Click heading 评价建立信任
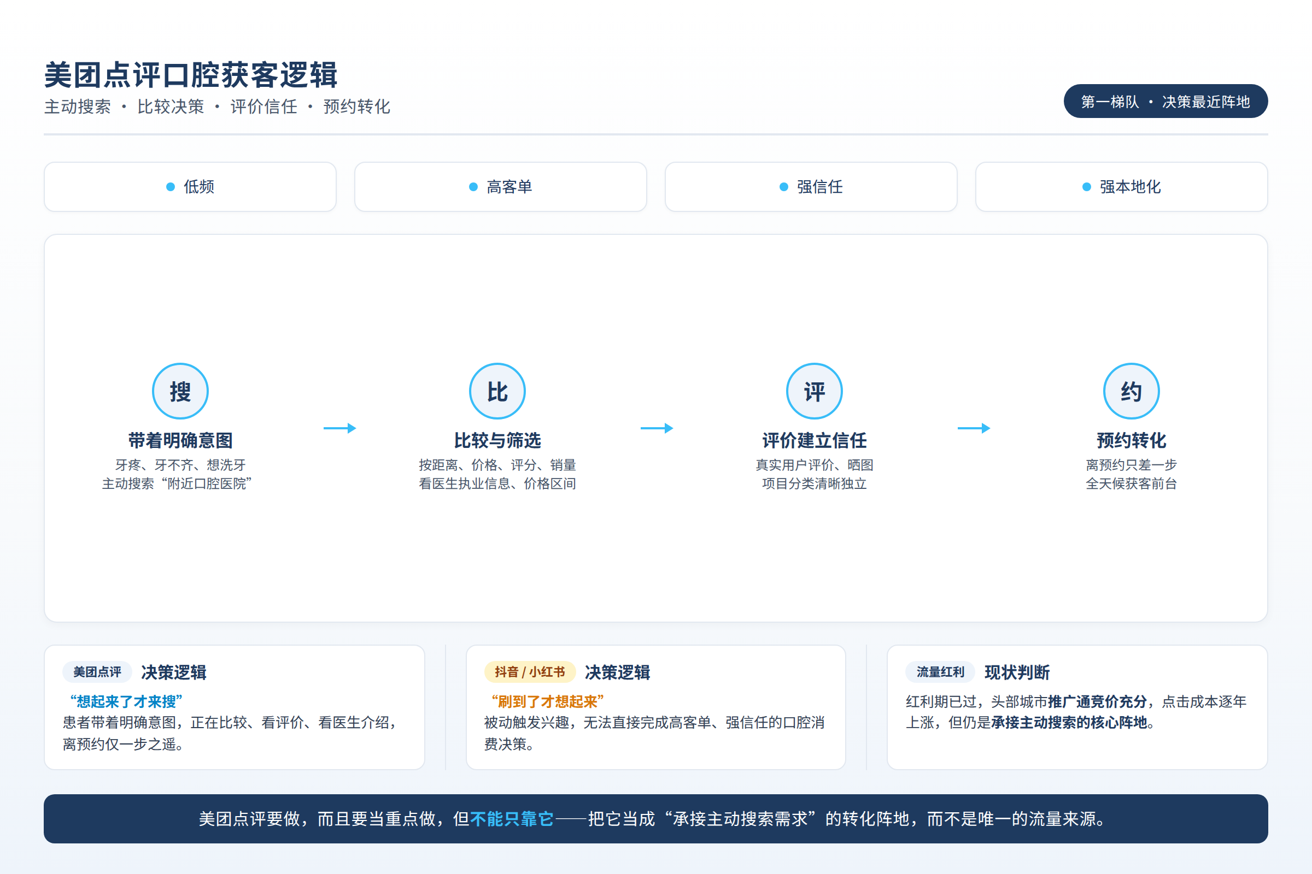1312x874 pixels. 815,440
